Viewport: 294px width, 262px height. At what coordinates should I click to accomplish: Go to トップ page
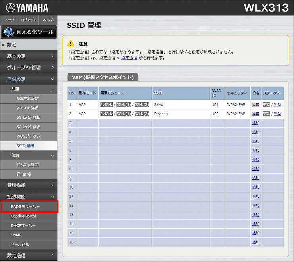tap(10, 20)
